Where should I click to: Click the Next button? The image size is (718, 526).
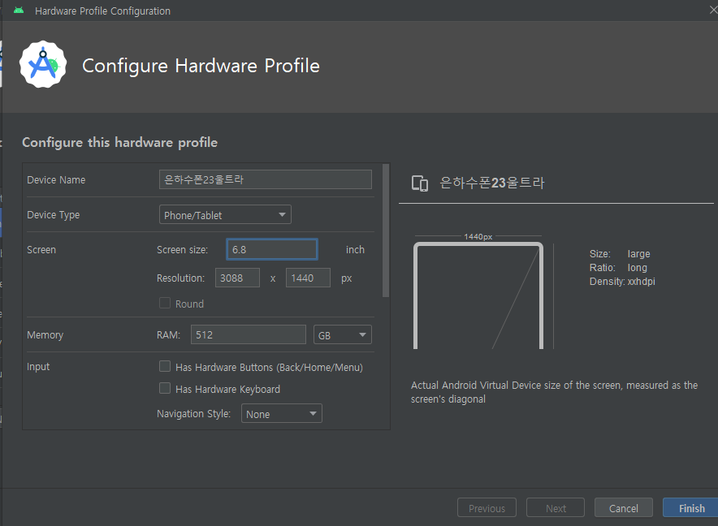[556, 507]
